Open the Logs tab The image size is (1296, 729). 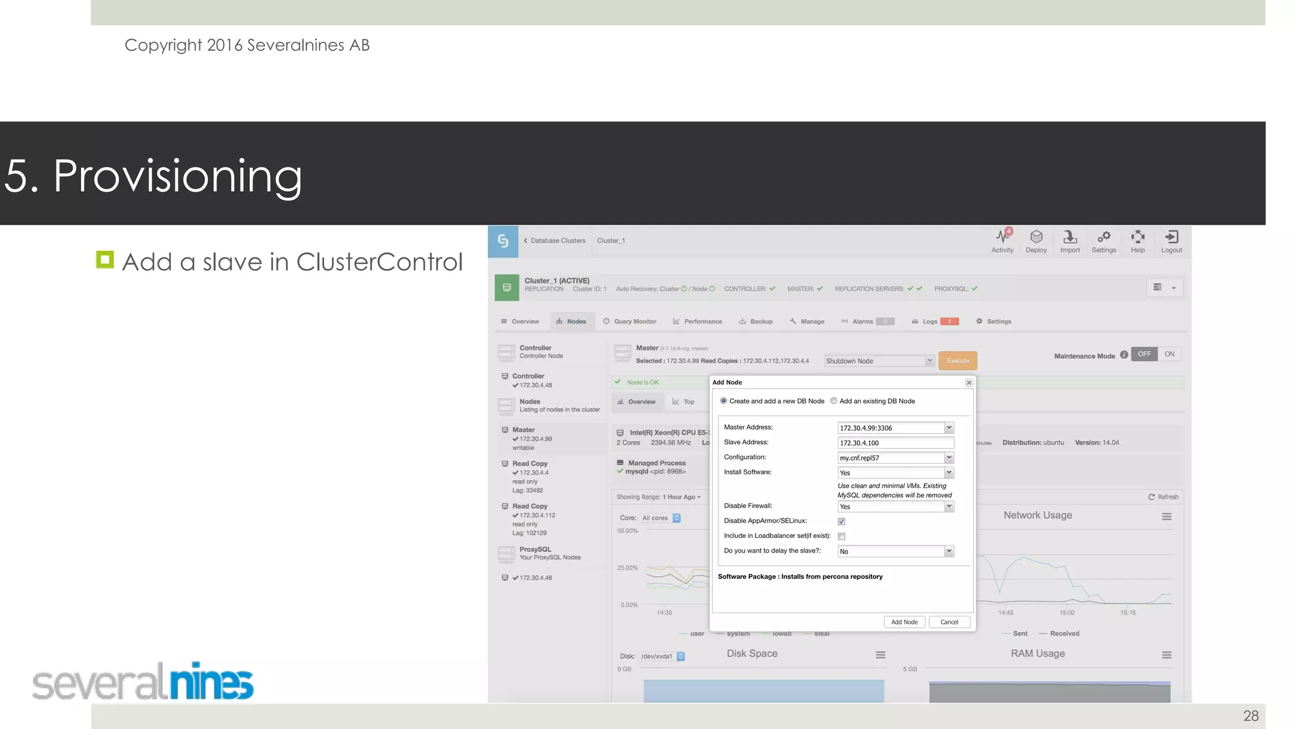[935, 321]
